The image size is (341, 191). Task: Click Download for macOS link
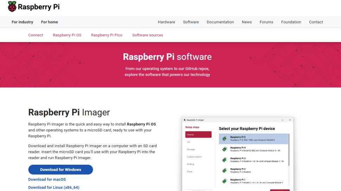[x=47, y=179]
